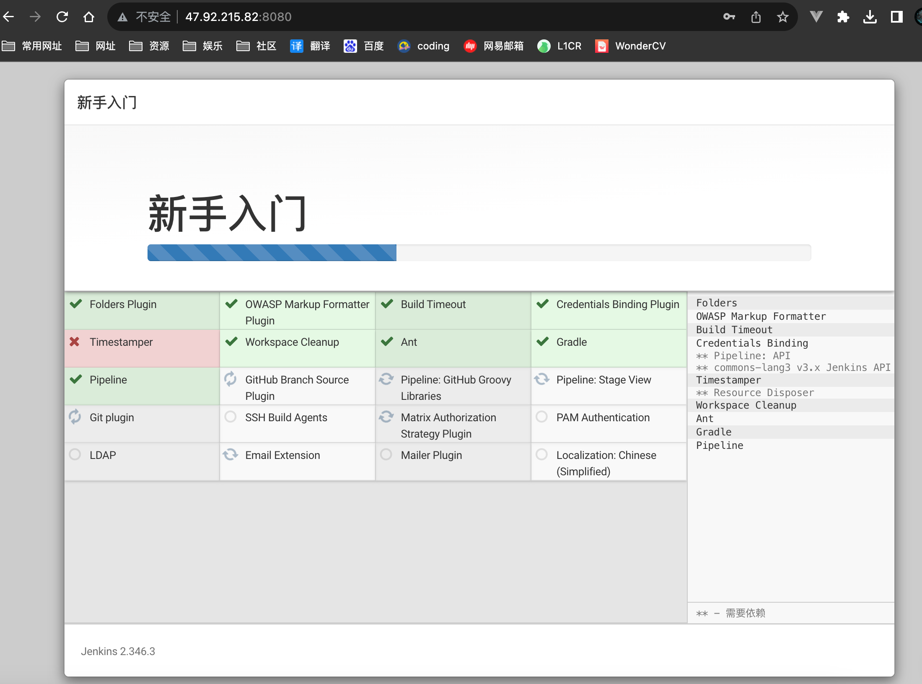
Task: Open the coding bookmark
Action: point(423,46)
